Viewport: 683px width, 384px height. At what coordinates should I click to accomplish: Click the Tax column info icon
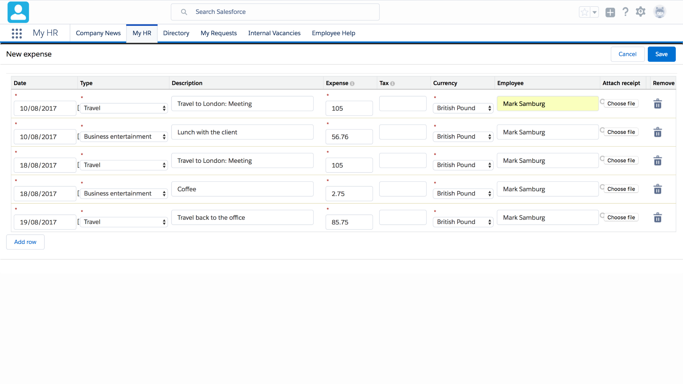point(392,84)
